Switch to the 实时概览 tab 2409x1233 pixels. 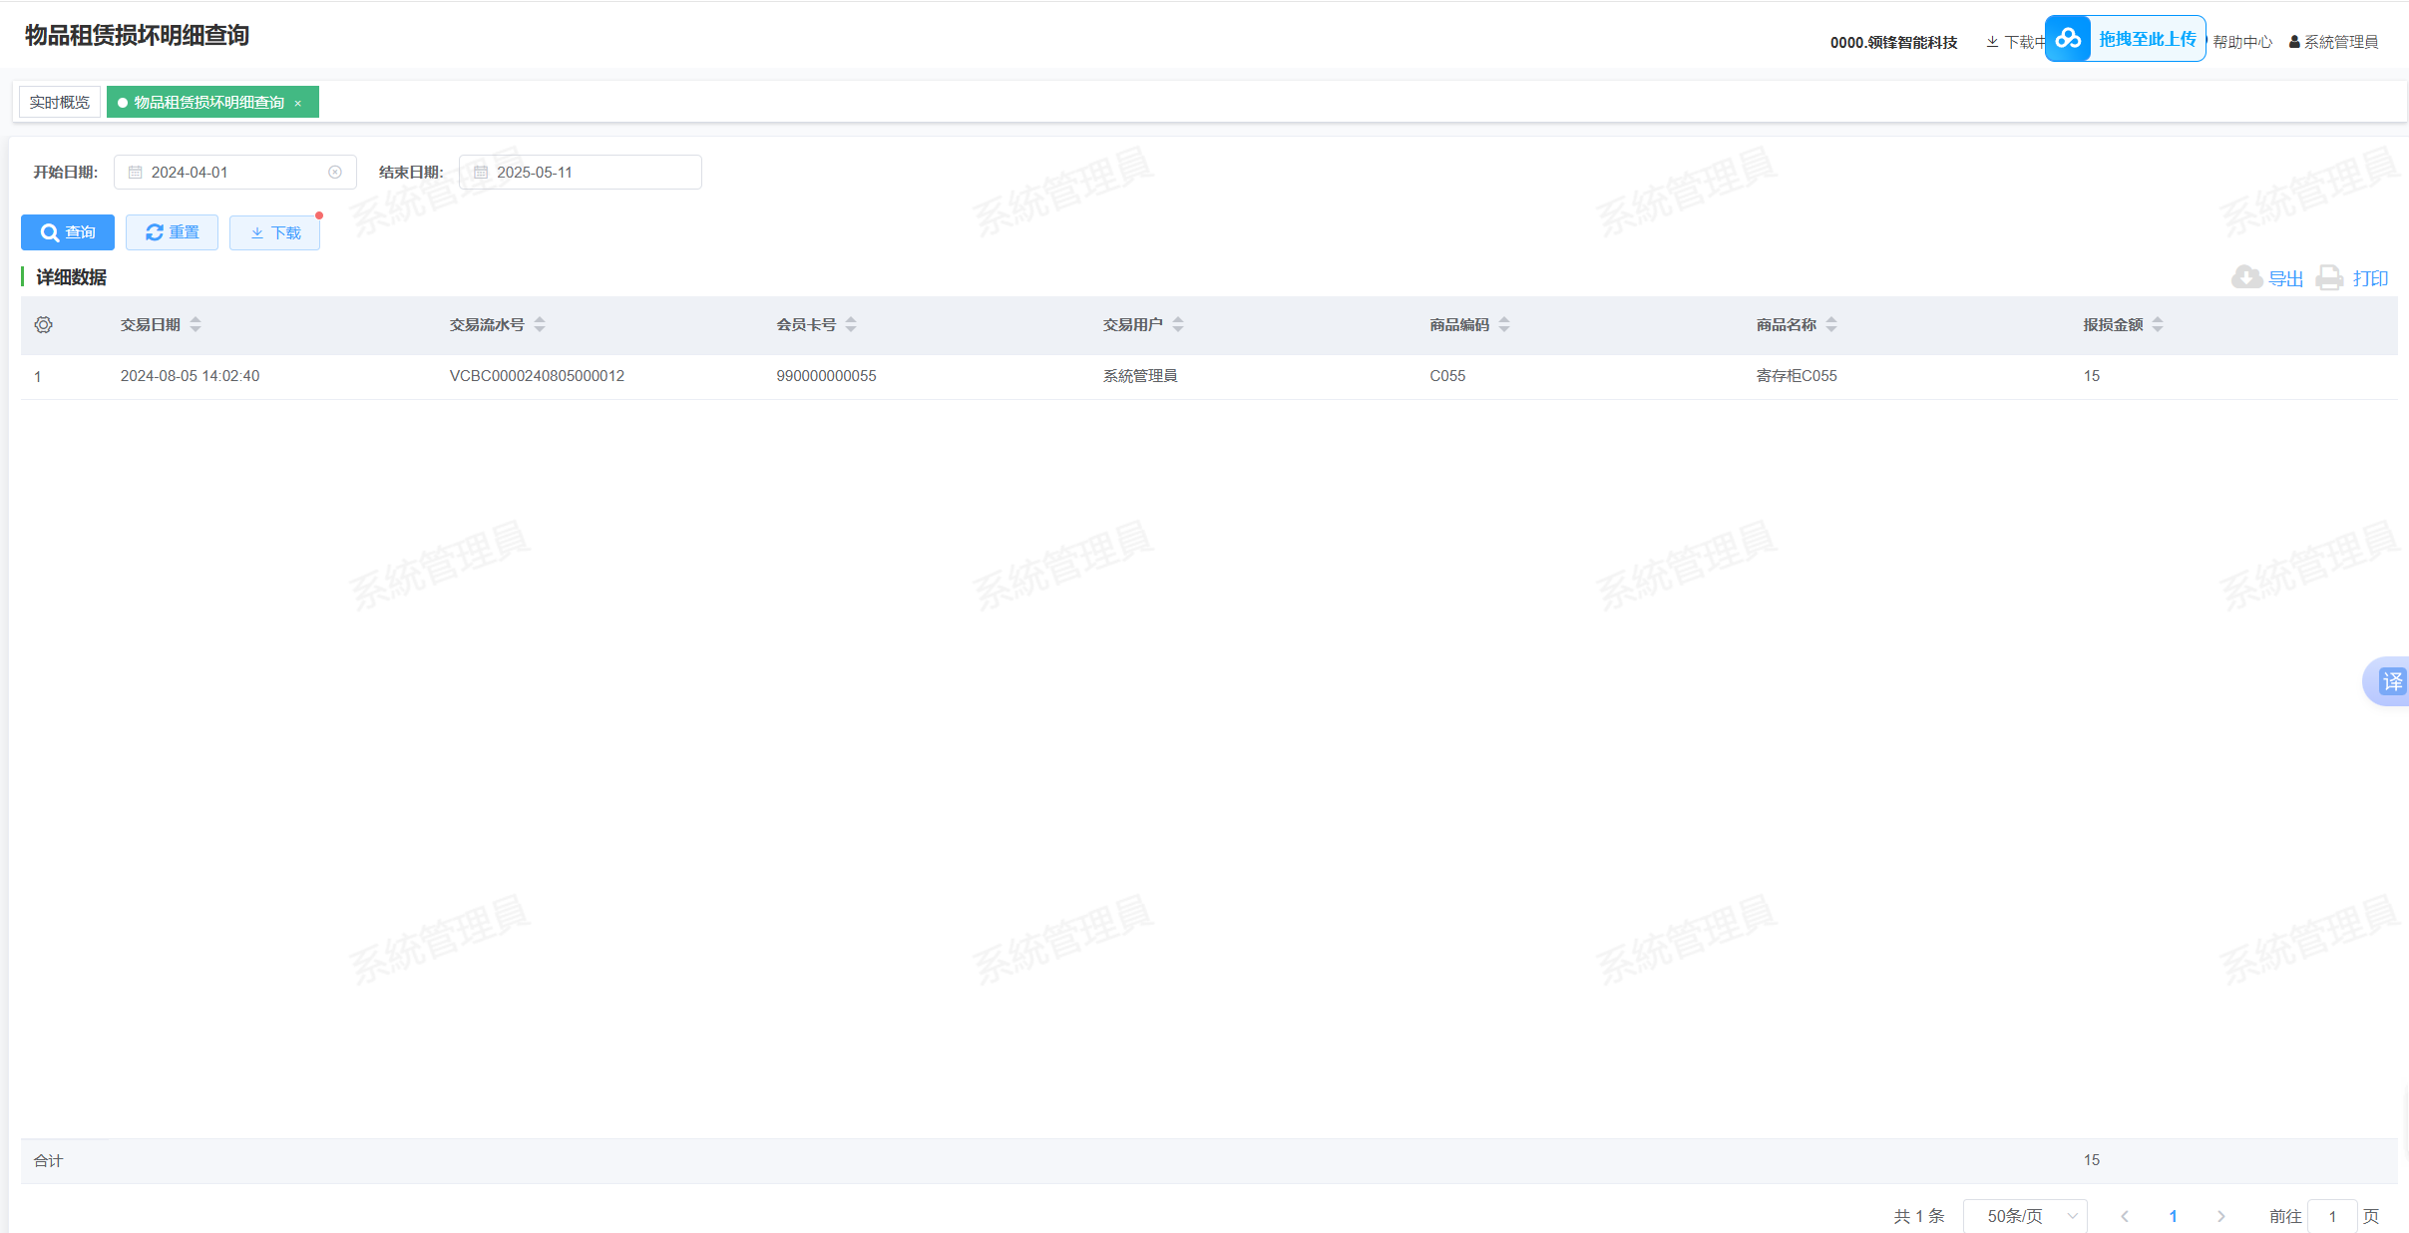click(59, 102)
